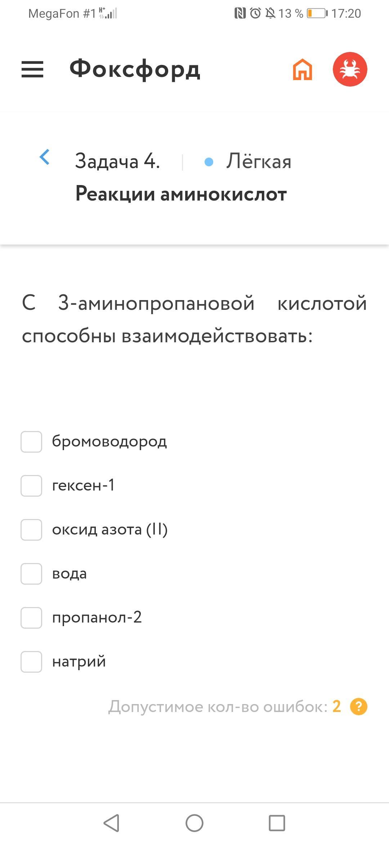Tick the гексен-1 checkbox
Image resolution: width=389 pixels, height=844 pixels.
[31, 485]
